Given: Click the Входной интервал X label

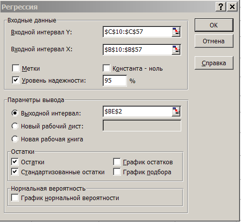Looking at the screenshot, I should [42, 49].
